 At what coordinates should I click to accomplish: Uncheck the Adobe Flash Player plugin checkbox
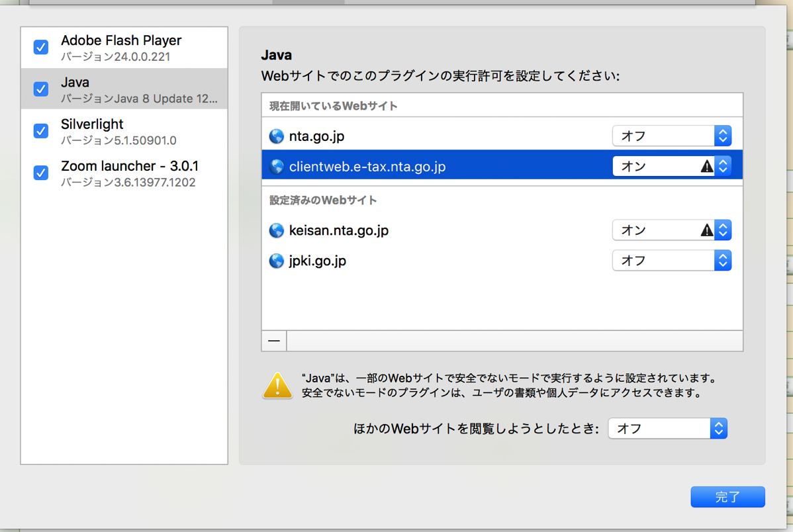41,47
